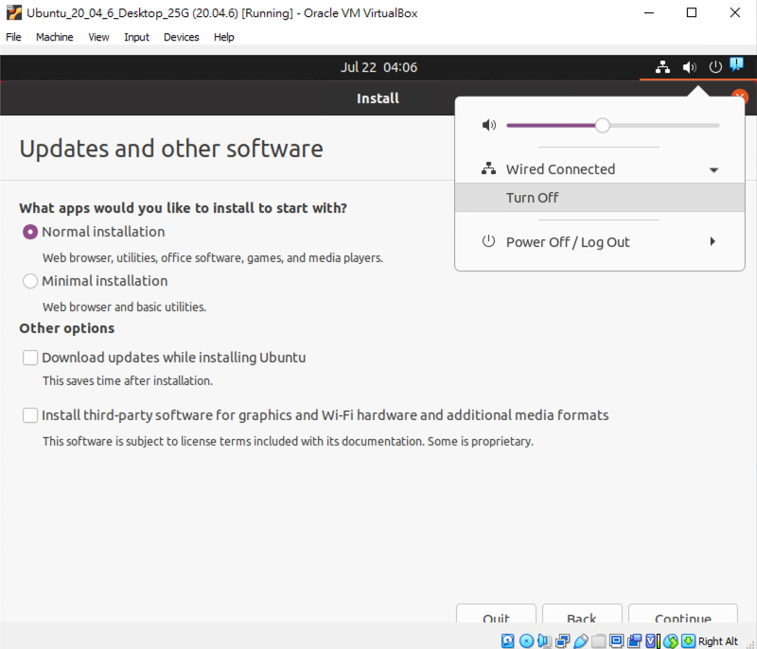Open the VirtualBox notification icon with exclamation mark
This screenshot has width=757, height=649.
(736, 65)
